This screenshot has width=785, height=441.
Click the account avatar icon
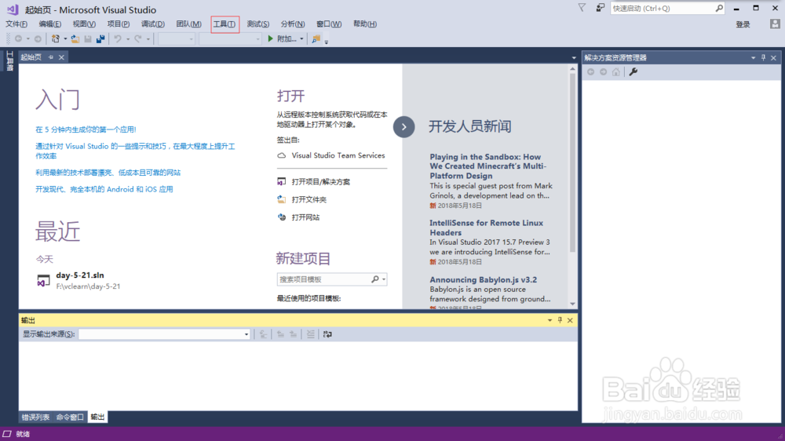(775, 24)
